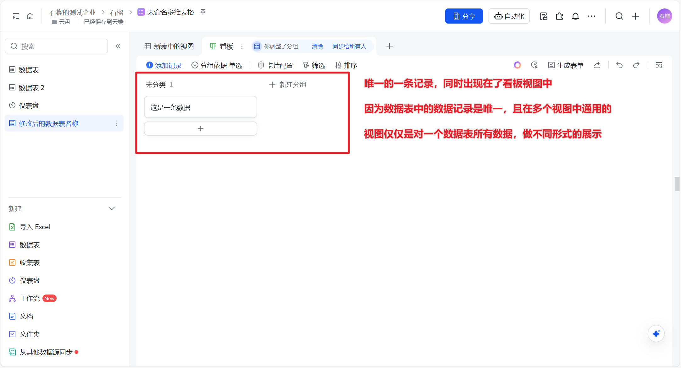Screen dimensions: 681x368
Task: Collapse the sidebar with double-chevron
Action: 118,46
